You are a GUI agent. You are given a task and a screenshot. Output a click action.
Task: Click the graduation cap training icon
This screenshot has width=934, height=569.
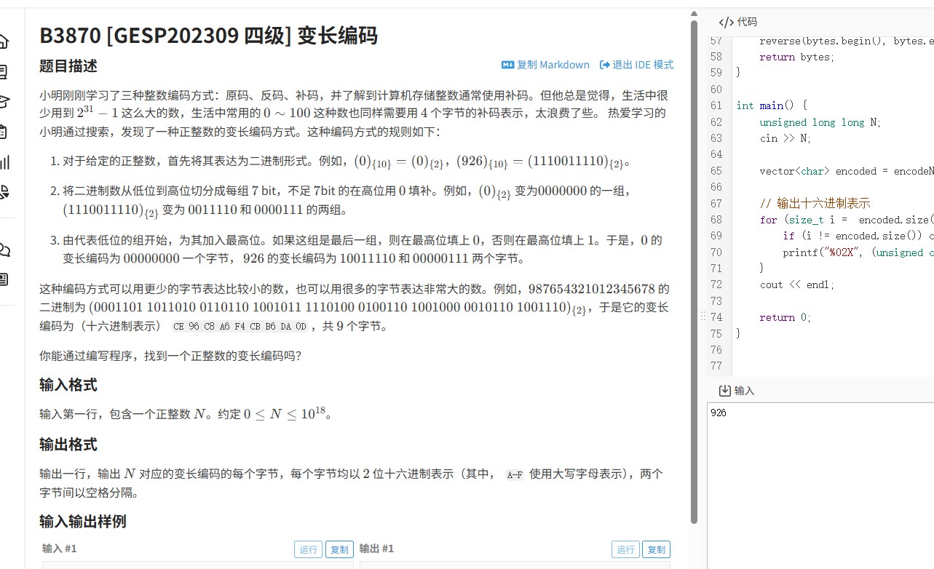point(4,101)
